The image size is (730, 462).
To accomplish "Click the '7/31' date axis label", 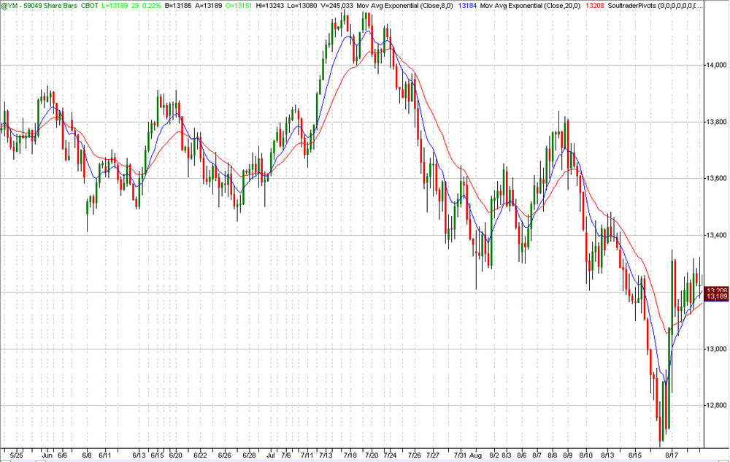I will (x=460, y=455).
